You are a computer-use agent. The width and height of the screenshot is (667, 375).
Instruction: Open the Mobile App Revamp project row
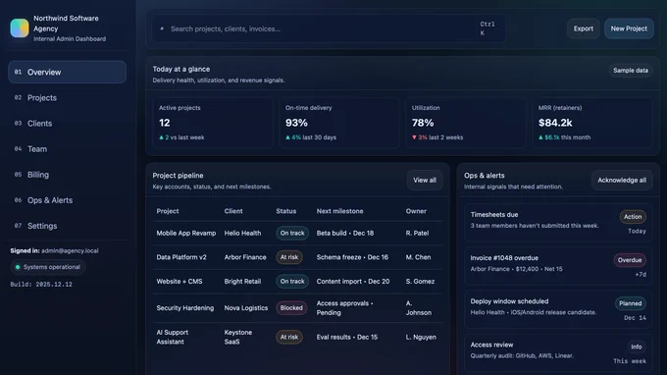pos(298,233)
